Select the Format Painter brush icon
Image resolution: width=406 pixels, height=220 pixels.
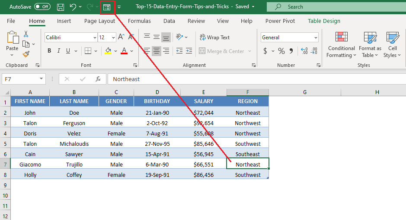coord(26,54)
